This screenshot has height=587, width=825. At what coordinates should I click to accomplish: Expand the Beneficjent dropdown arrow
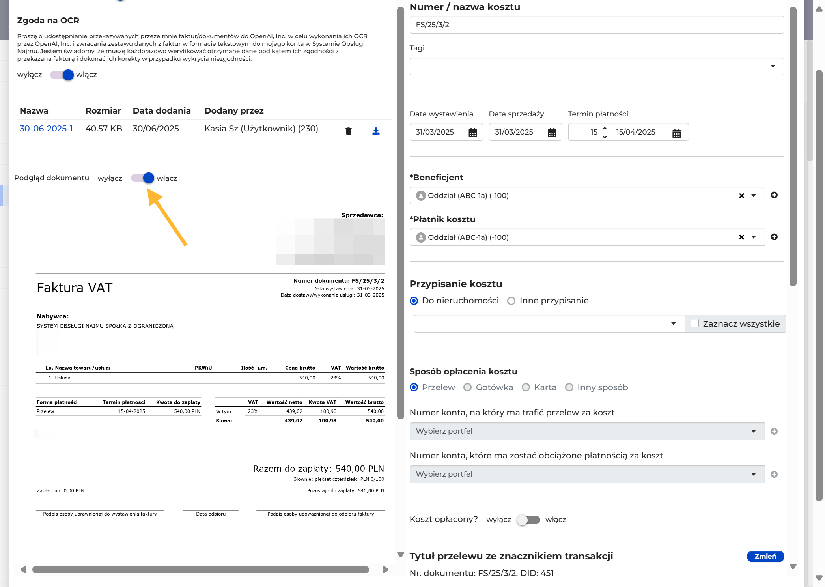(x=754, y=196)
